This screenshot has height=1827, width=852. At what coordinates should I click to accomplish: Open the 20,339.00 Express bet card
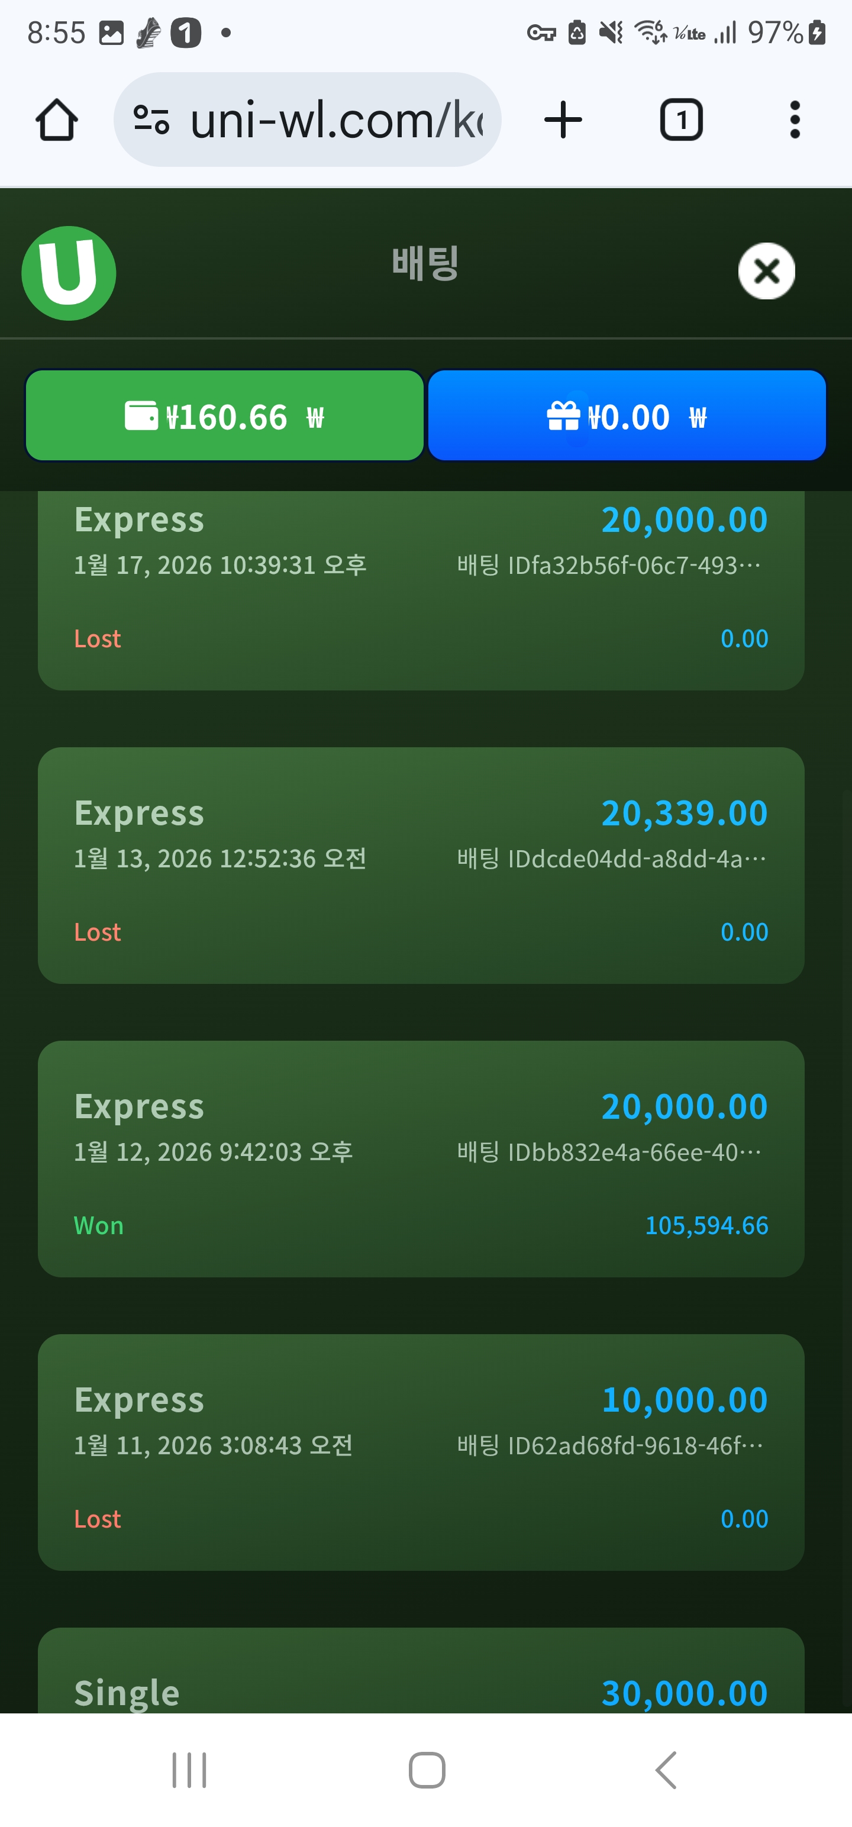pos(421,865)
